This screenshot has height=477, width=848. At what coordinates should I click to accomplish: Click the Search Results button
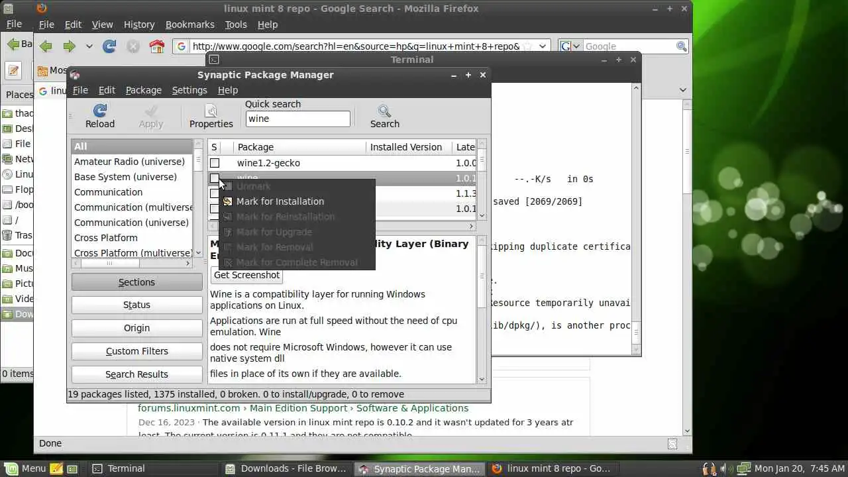(x=136, y=374)
